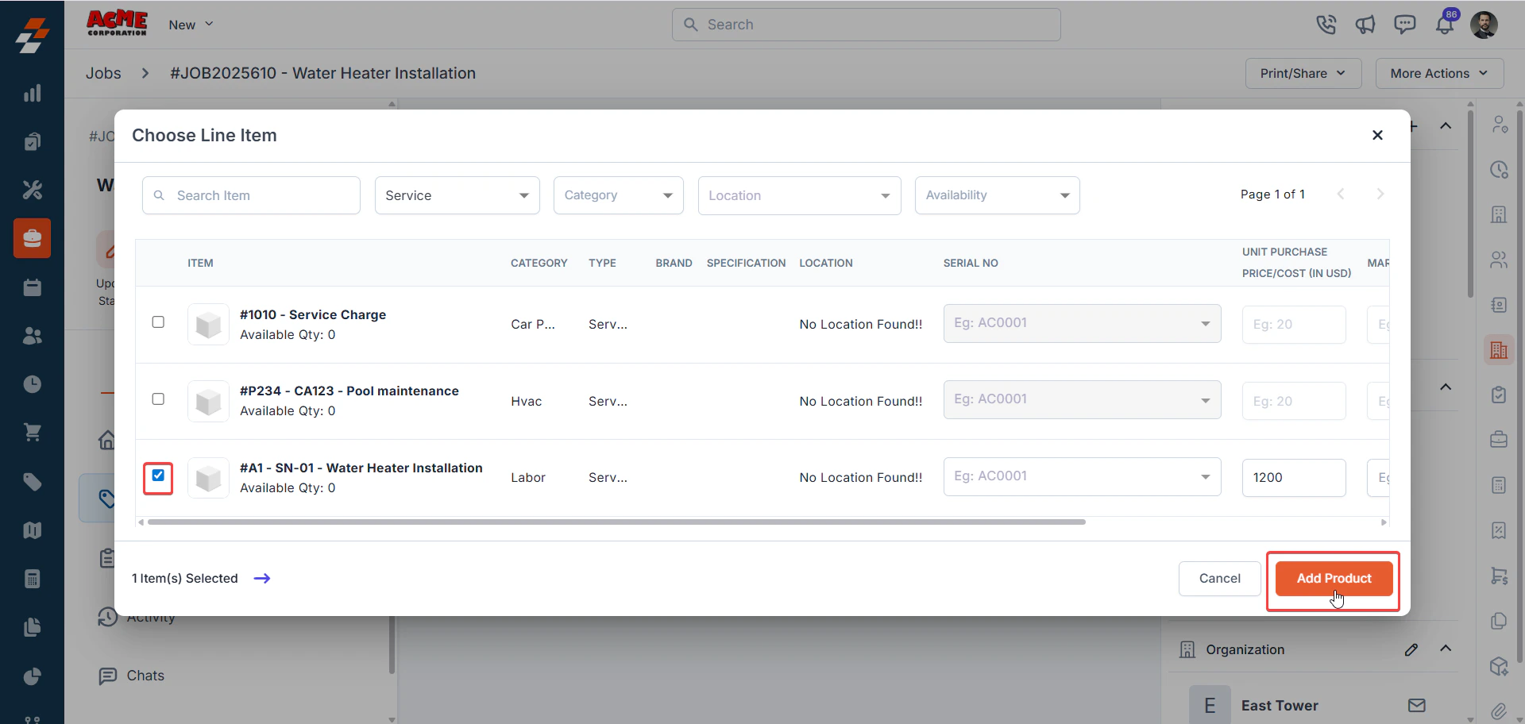The height and width of the screenshot is (724, 1525).
Task: Open the calendar icon in left sidebar
Action: pyautogui.click(x=32, y=287)
